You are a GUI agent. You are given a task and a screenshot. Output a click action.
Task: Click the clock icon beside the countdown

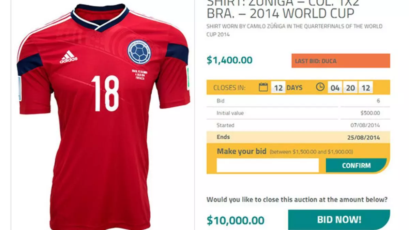[x=320, y=87]
